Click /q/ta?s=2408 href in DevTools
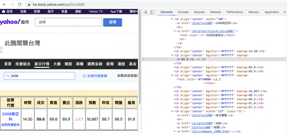This screenshot has width=287, height=134. [x=202, y=123]
